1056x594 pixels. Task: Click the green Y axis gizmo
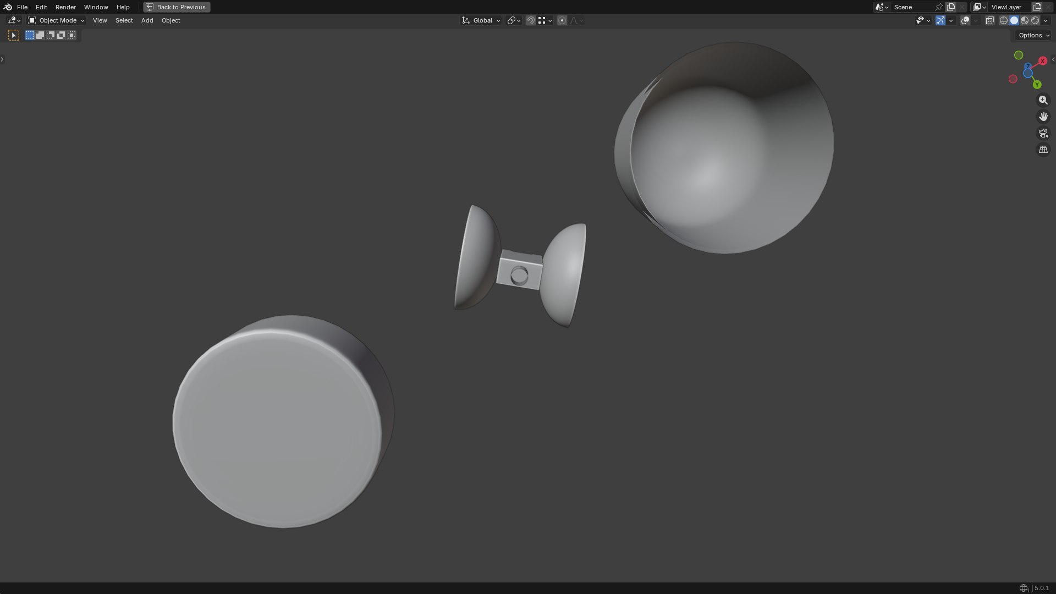[x=1037, y=85]
